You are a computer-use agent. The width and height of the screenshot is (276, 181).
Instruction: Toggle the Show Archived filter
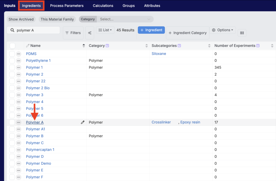[21, 19]
